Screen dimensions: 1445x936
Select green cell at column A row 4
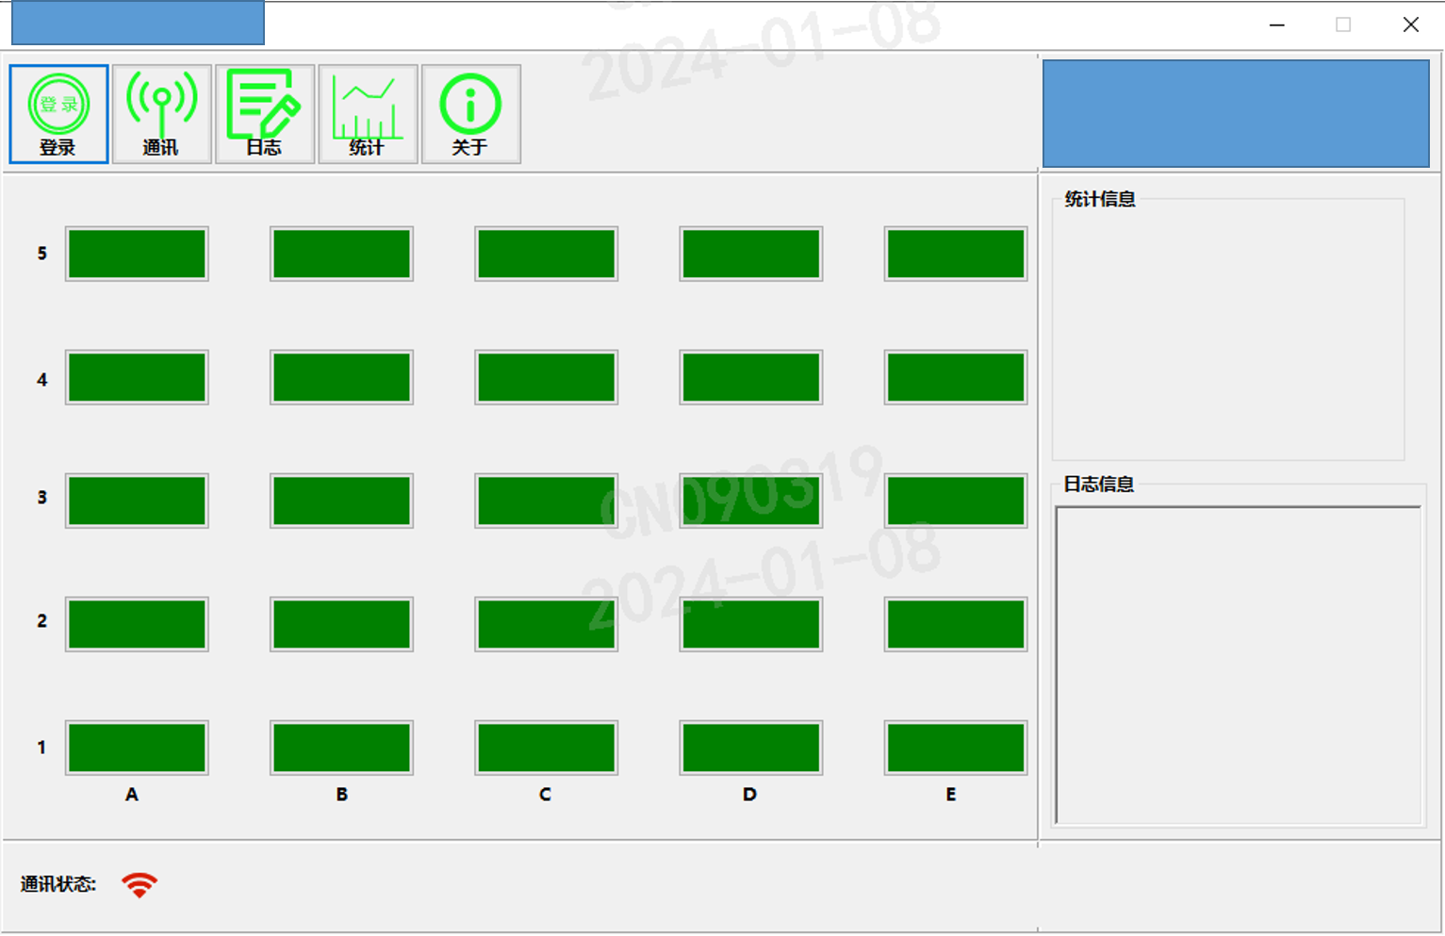click(137, 377)
